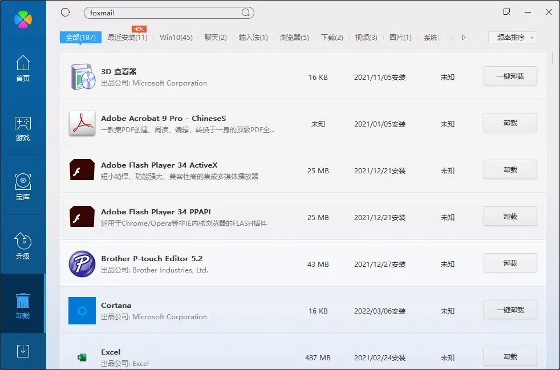
Task: Click the 487 MB size value
Action: pos(318,358)
